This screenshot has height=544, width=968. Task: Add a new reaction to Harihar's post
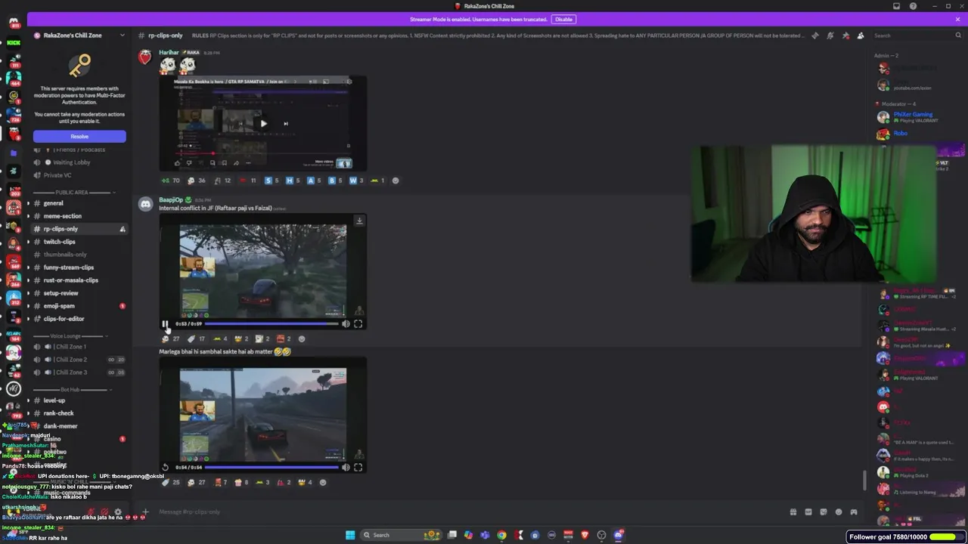coord(395,181)
